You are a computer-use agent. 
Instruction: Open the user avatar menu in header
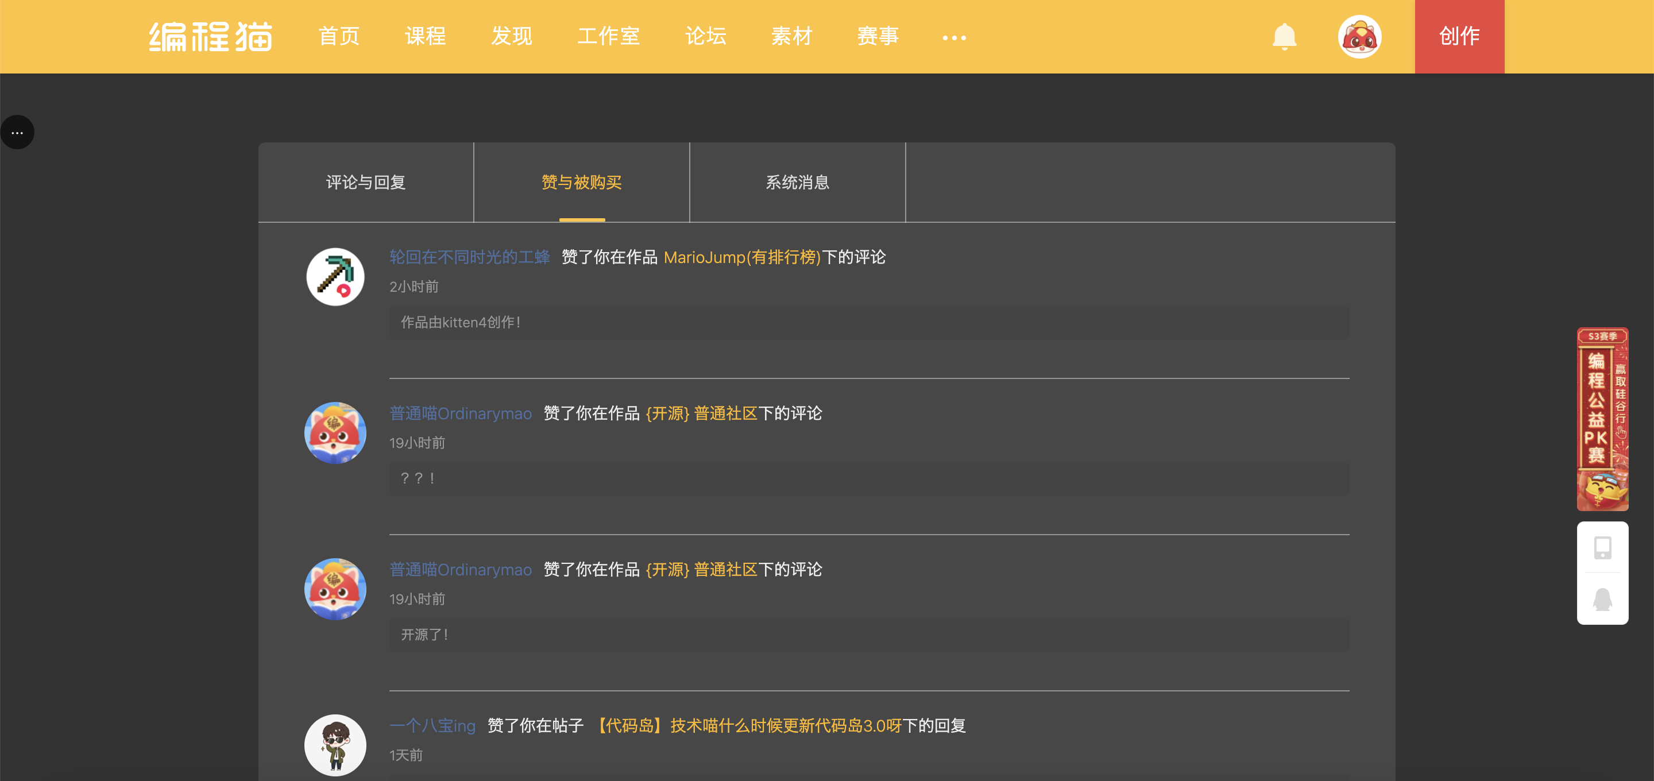(x=1359, y=37)
